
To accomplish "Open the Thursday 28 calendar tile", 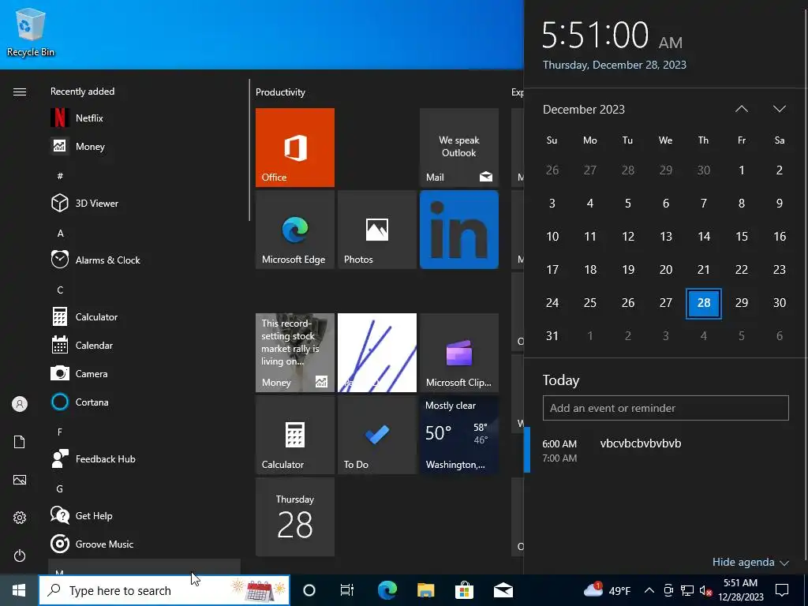I will point(295,516).
